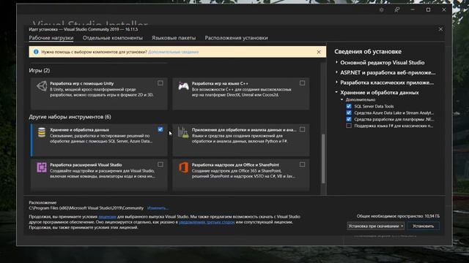This screenshot has width=469, height=263.
Task: Click the total required space text
Action: [x=398, y=216]
